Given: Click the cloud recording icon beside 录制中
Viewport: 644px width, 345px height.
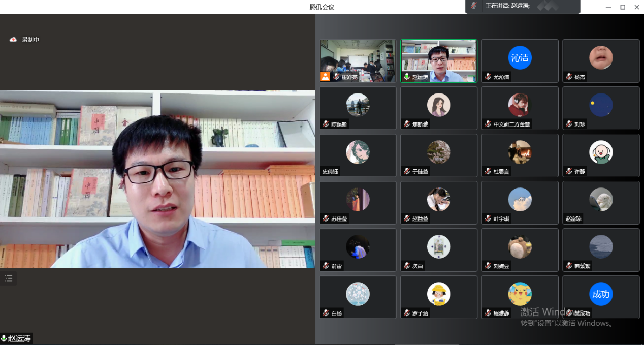Looking at the screenshot, I should click(13, 40).
